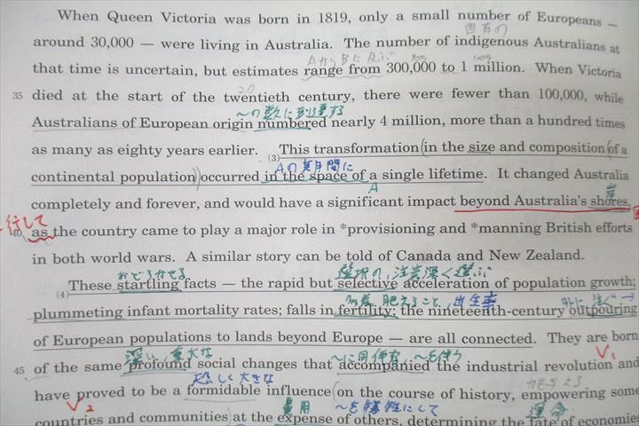Click the underlined word "startling"
The height and width of the screenshot is (426, 639).
pyautogui.click(x=148, y=284)
